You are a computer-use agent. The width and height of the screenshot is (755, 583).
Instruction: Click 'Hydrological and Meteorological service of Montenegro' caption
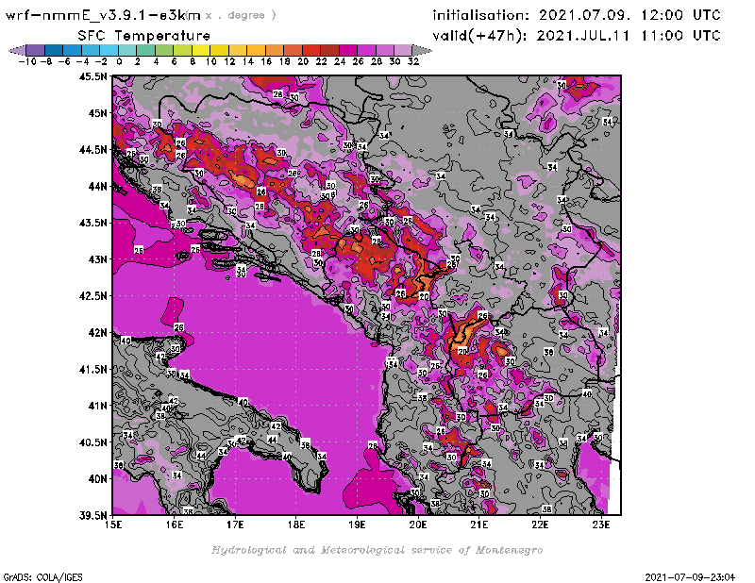coord(377,550)
